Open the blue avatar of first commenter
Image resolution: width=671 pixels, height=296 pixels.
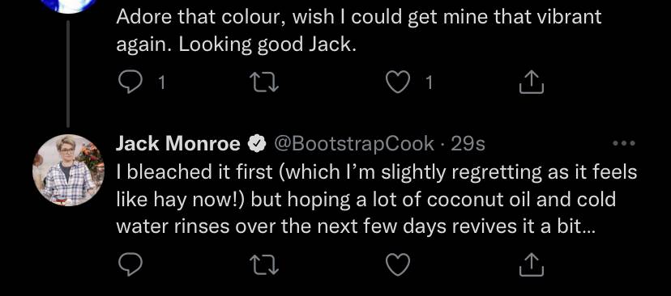click(68, 6)
